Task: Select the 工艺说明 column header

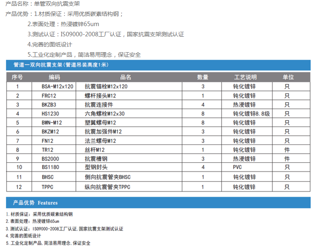Action: [x=245, y=77]
